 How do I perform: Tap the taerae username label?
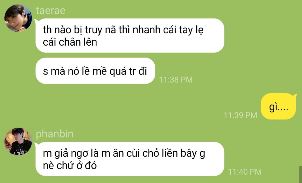tap(50, 10)
